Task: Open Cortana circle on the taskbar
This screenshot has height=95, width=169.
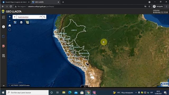Action: point(51,93)
